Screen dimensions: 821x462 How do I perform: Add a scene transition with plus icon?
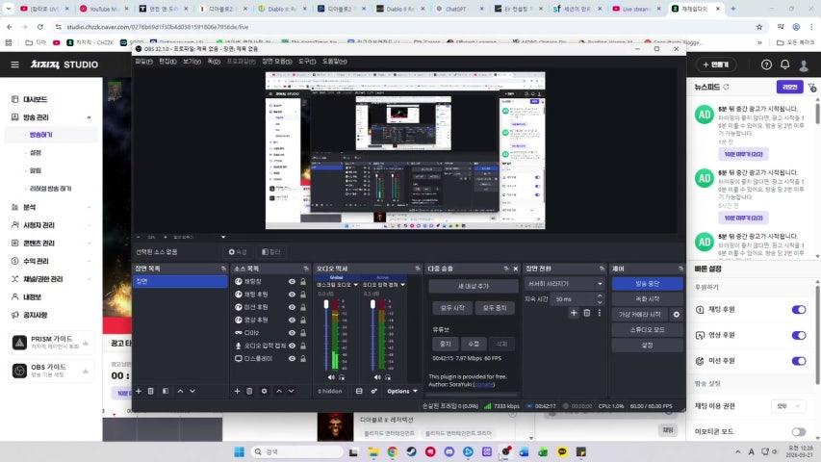[x=574, y=313]
